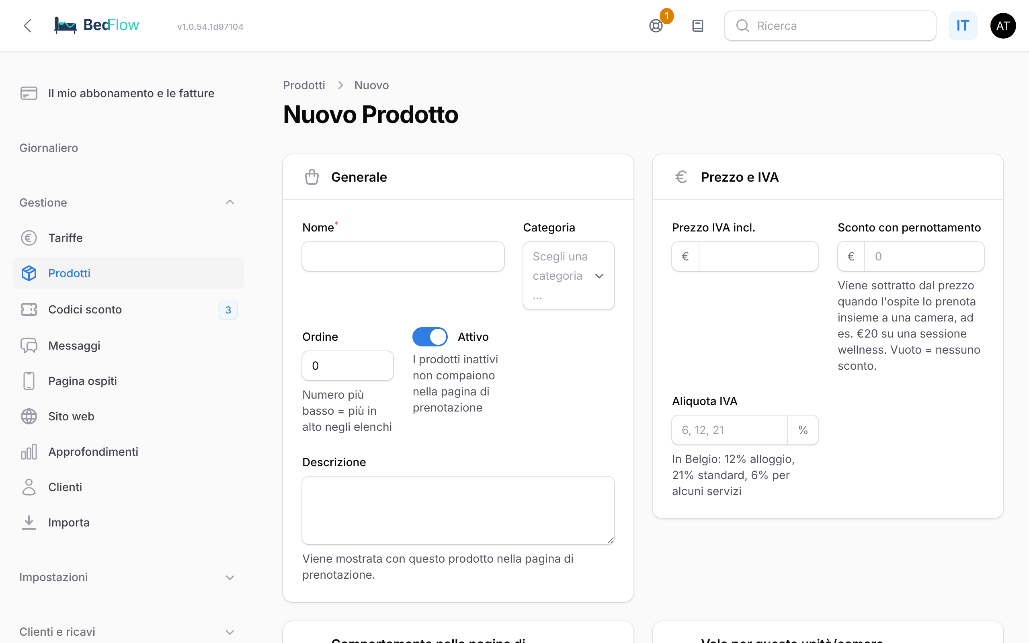1029x643 pixels.
Task: Click the Approfondimenti bar chart icon
Action: [29, 452]
